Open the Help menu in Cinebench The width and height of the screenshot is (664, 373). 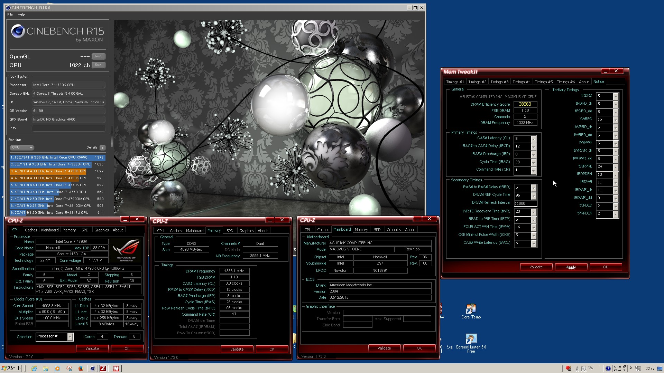point(21,15)
